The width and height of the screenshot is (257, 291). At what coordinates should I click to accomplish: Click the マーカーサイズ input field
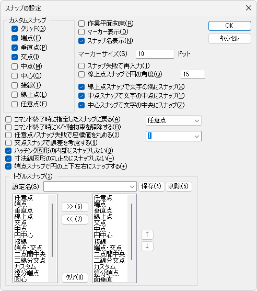(x=155, y=54)
